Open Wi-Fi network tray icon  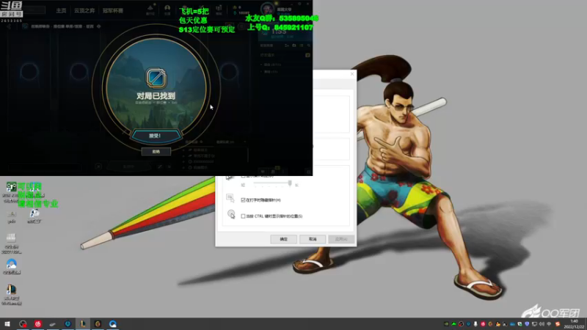[549, 324]
